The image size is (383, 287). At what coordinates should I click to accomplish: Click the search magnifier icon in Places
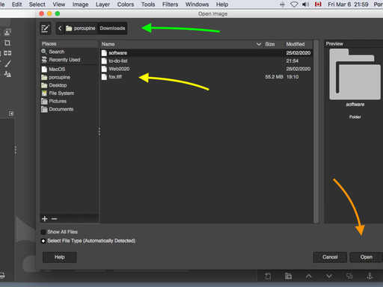point(44,52)
